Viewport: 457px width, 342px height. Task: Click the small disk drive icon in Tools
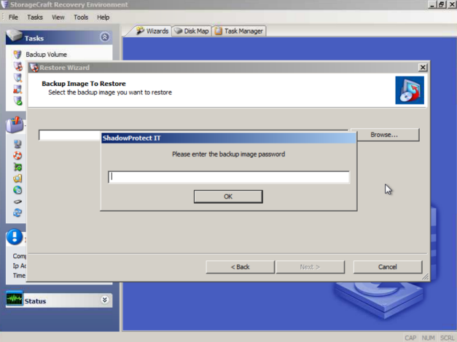point(17,202)
